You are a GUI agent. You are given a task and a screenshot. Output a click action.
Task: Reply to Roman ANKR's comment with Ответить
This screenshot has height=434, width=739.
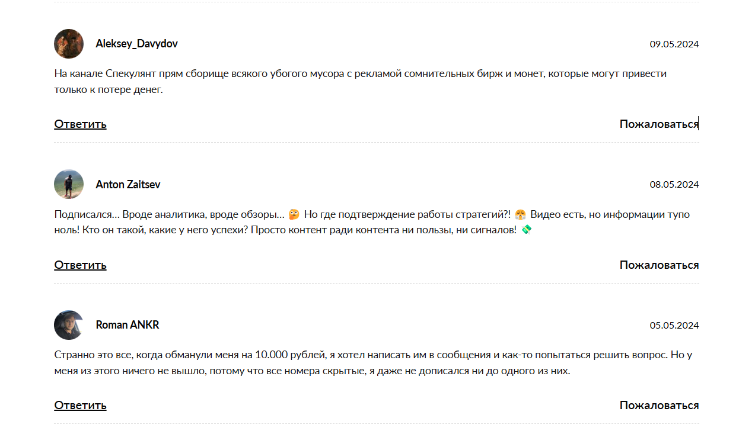(x=81, y=405)
